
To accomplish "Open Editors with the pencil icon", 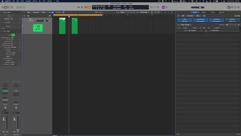I will click(24, 7).
